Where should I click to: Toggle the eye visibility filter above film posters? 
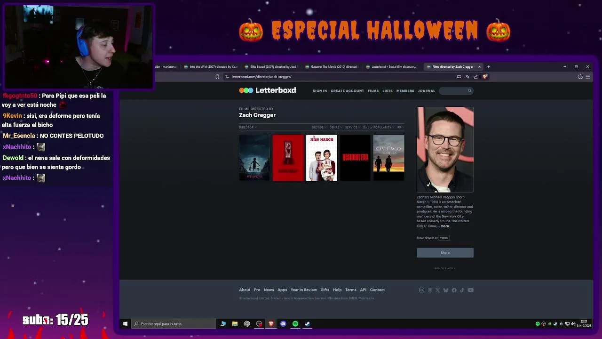pyautogui.click(x=400, y=127)
